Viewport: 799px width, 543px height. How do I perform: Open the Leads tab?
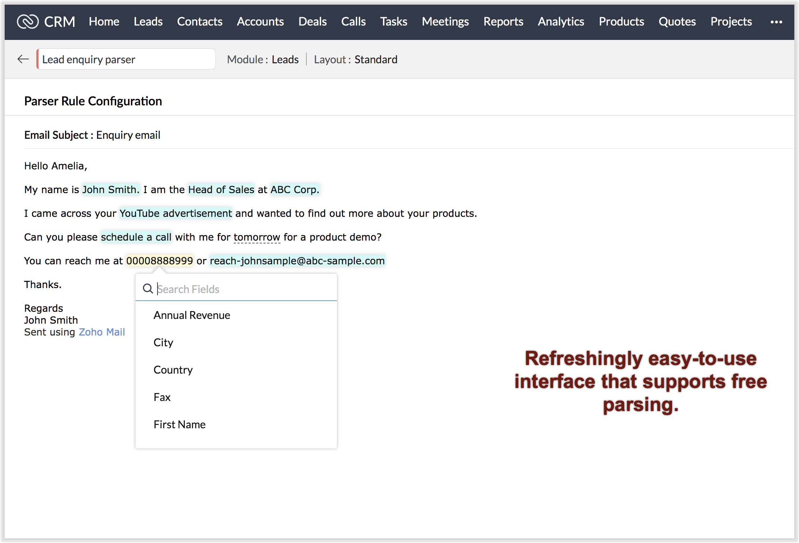click(148, 22)
